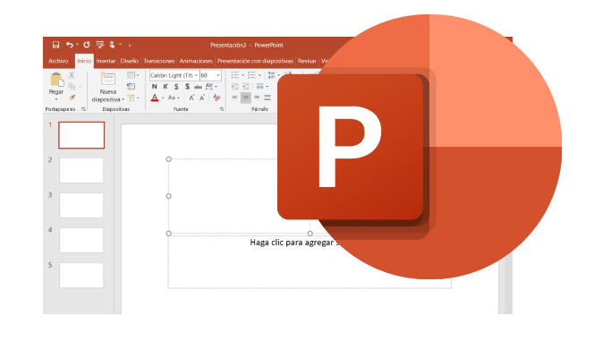Switch to the Revisar tab

(307, 61)
